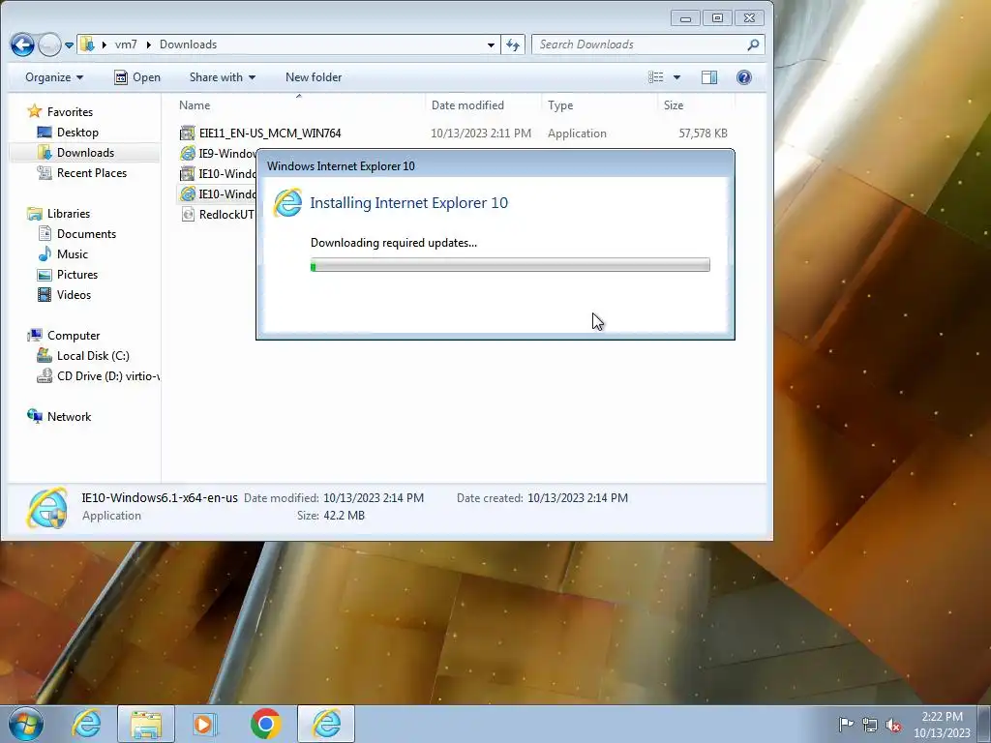The image size is (991, 743).
Task: Open Desktop under Favorites
Action: click(69, 132)
